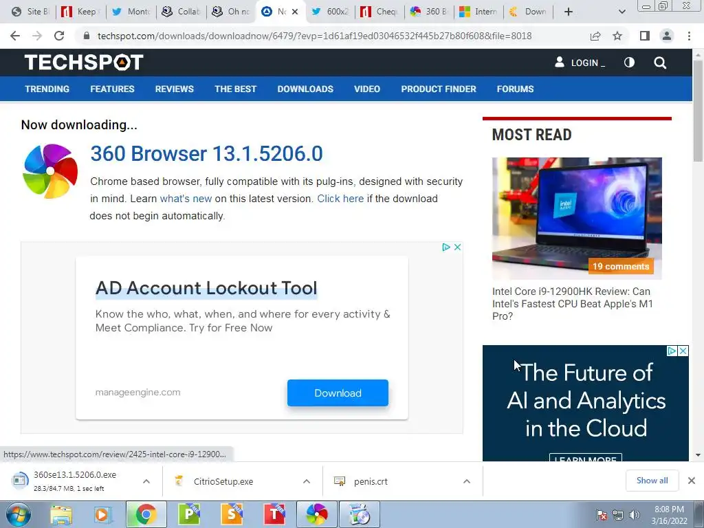Open the VIDEO section
This screenshot has width=704, height=528.
click(367, 89)
